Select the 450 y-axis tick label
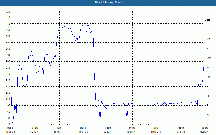Image resolution: width=216 pixels, height=135 pixels. coord(8,30)
